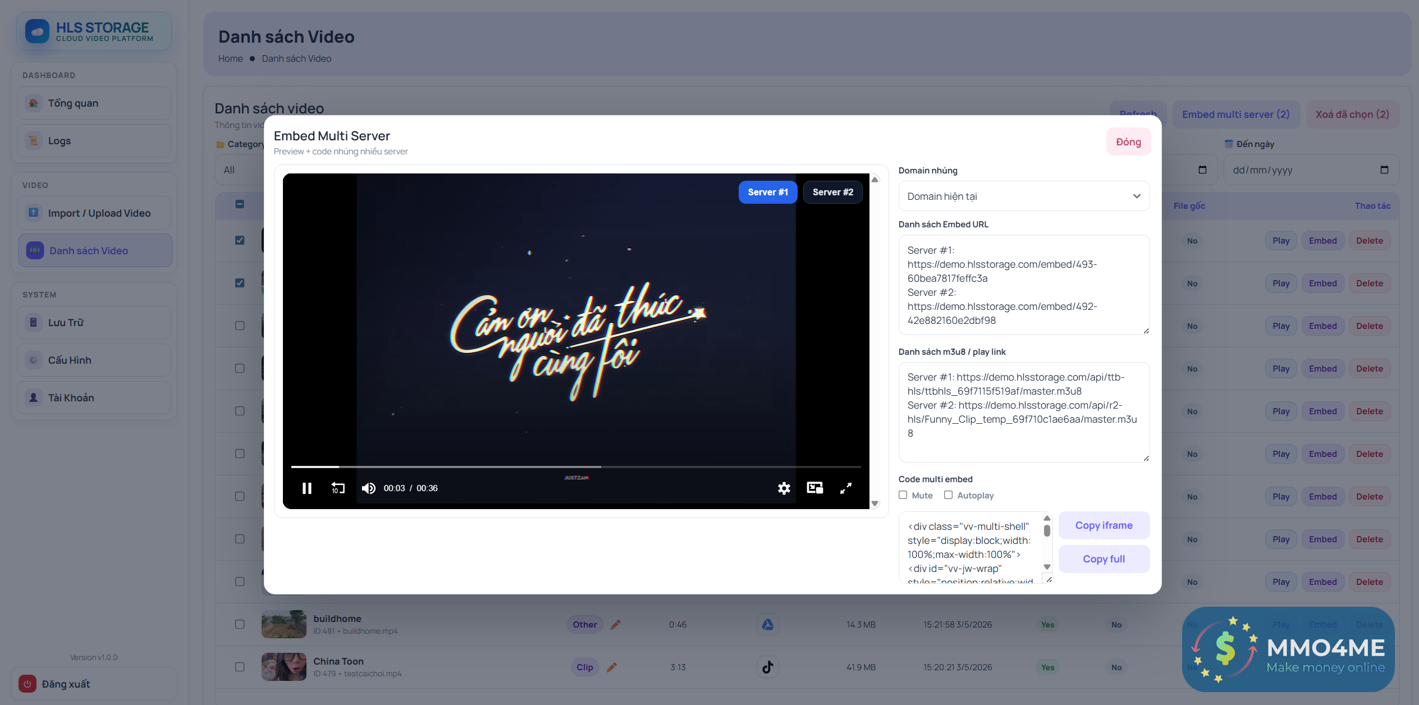
Task: Click Tổng quan sidebar house icon
Action: click(34, 103)
